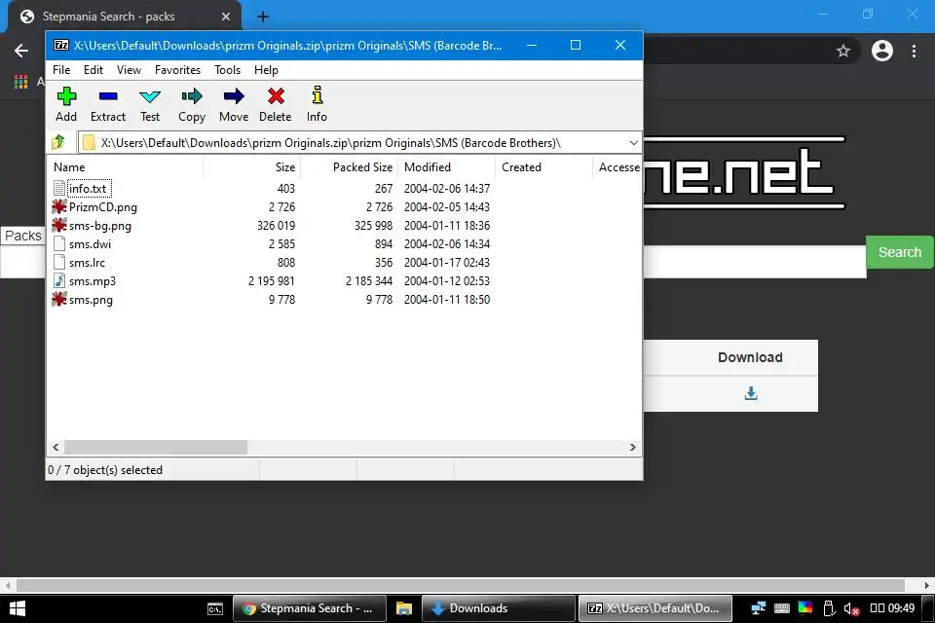Click the webpage search input field
This screenshot has width=935, height=623.
click(x=754, y=262)
